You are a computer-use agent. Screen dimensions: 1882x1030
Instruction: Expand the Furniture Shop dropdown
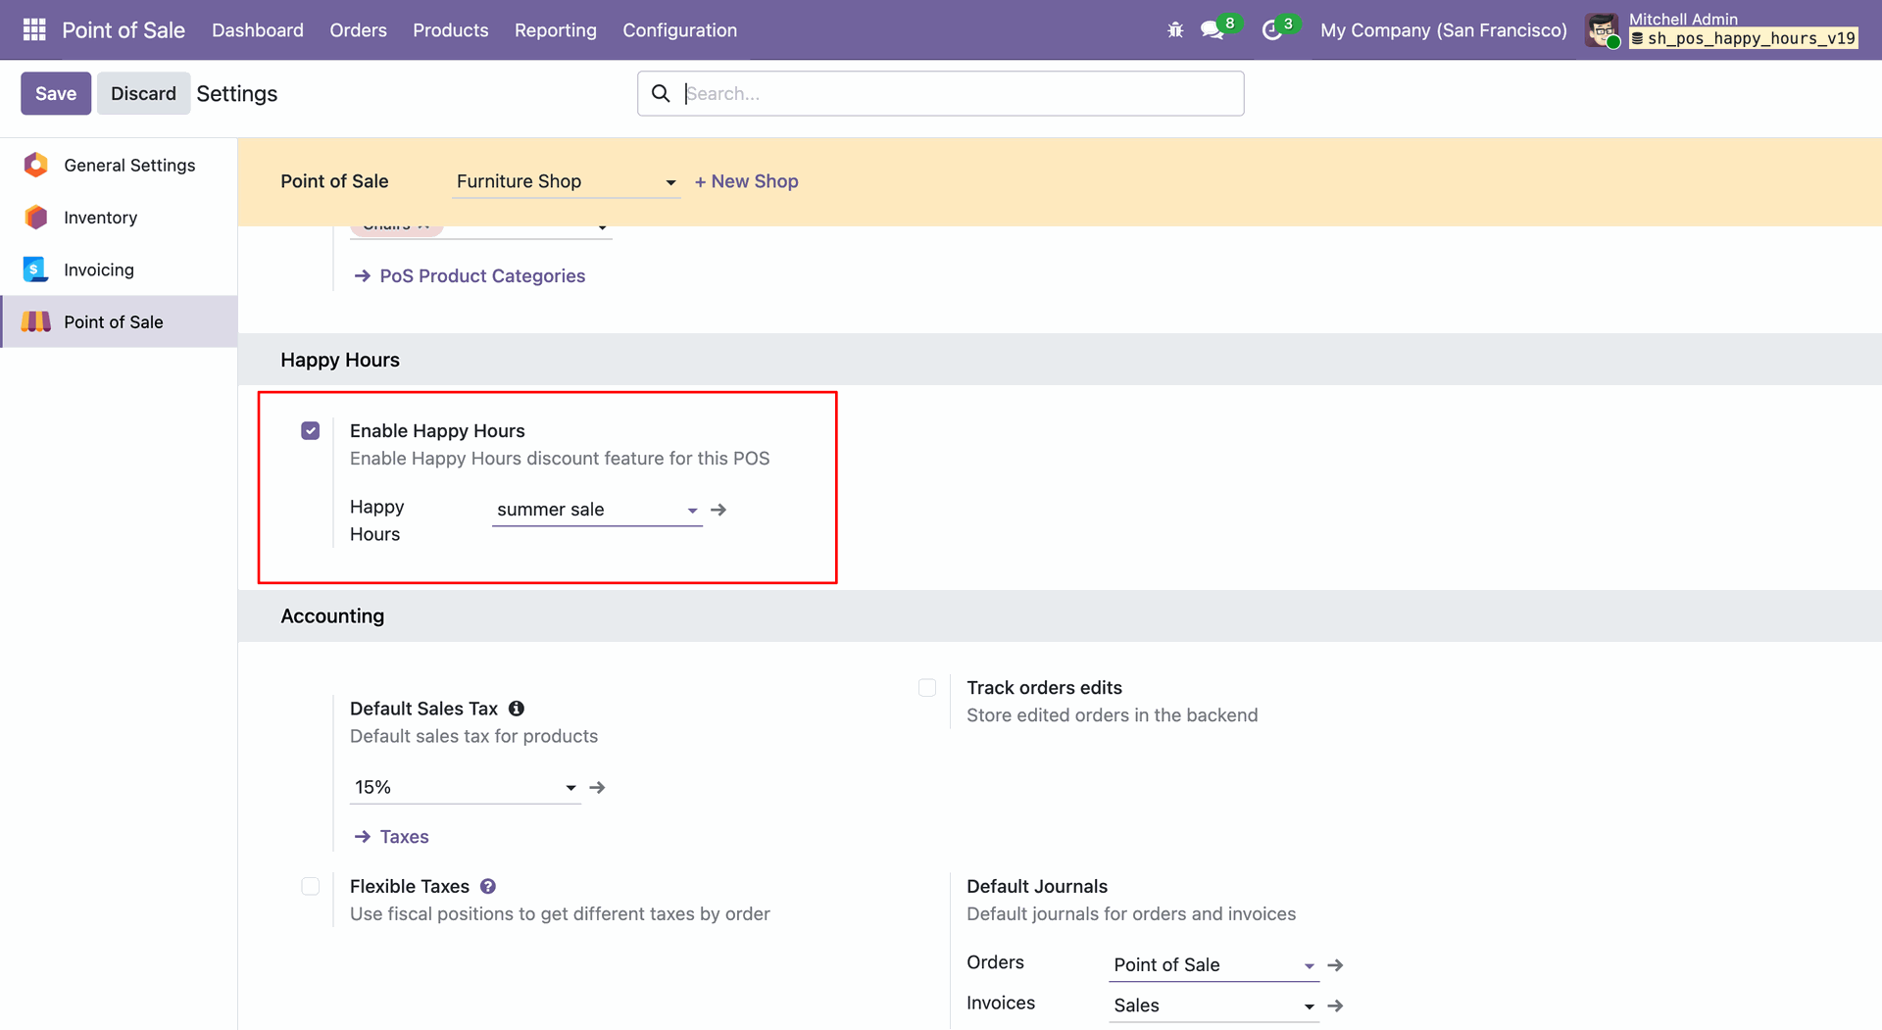tap(566, 182)
